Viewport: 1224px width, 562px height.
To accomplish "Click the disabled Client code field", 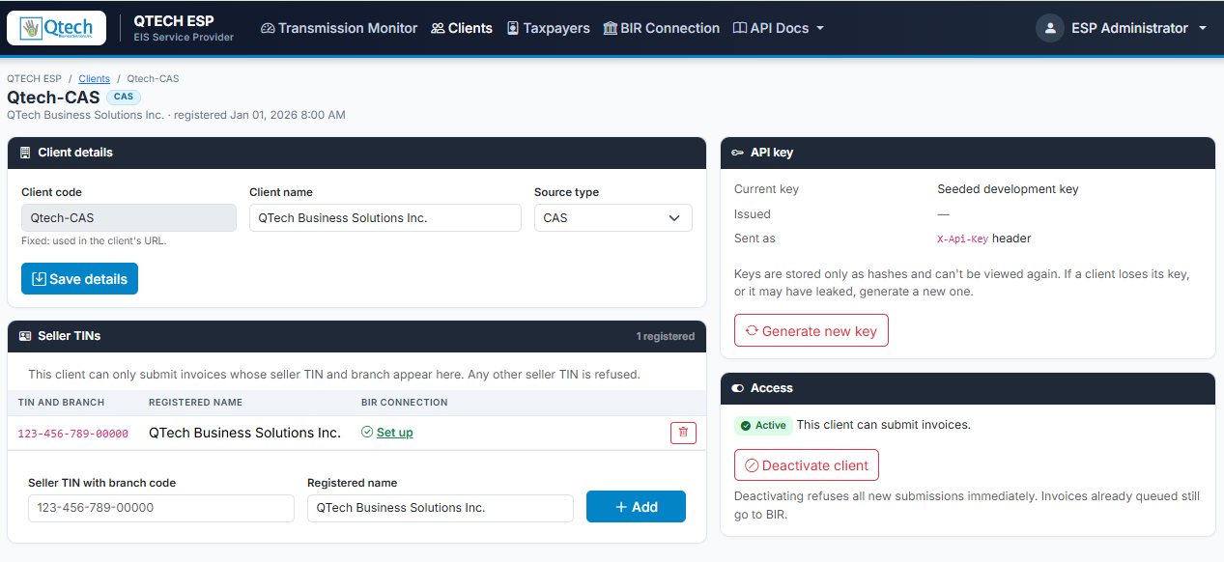I will tap(128, 218).
